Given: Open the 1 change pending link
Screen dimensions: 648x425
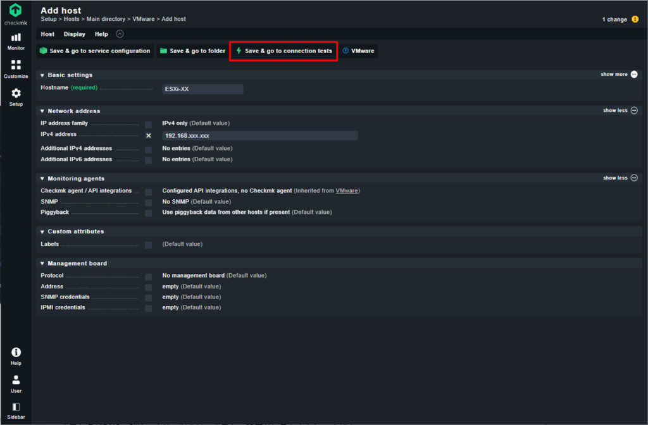Looking at the screenshot, I should click(x=614, y=20).
